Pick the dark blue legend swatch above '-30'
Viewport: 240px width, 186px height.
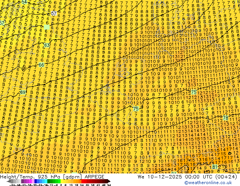click(36, 181)
